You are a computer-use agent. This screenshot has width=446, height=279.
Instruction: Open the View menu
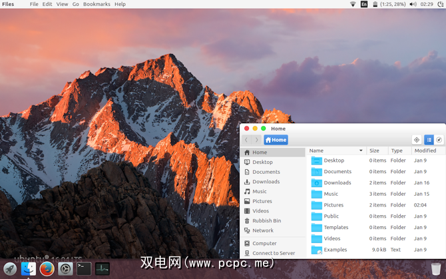coord(62,4)
